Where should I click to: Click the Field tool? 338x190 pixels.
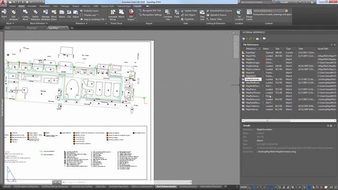pos(177,13)
